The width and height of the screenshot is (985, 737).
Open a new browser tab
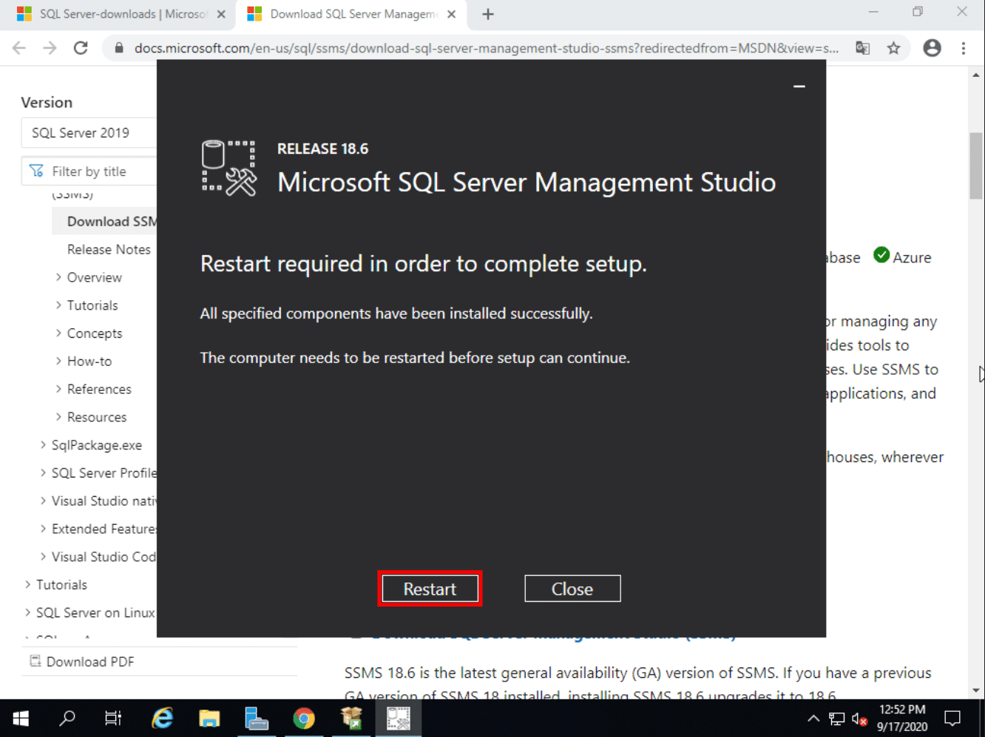point(488,14)
